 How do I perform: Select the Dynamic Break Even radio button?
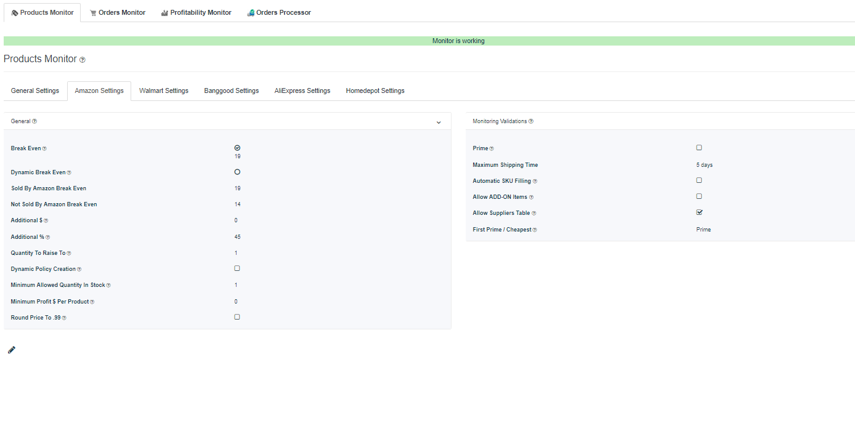[x=237, y=172]
